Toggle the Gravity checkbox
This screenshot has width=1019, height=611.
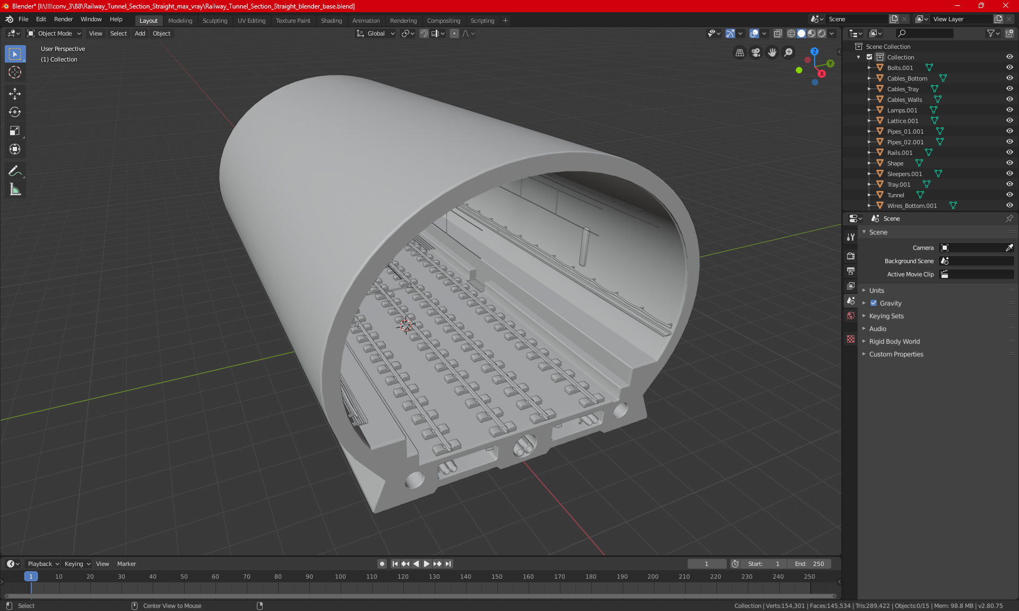[874, 303]
